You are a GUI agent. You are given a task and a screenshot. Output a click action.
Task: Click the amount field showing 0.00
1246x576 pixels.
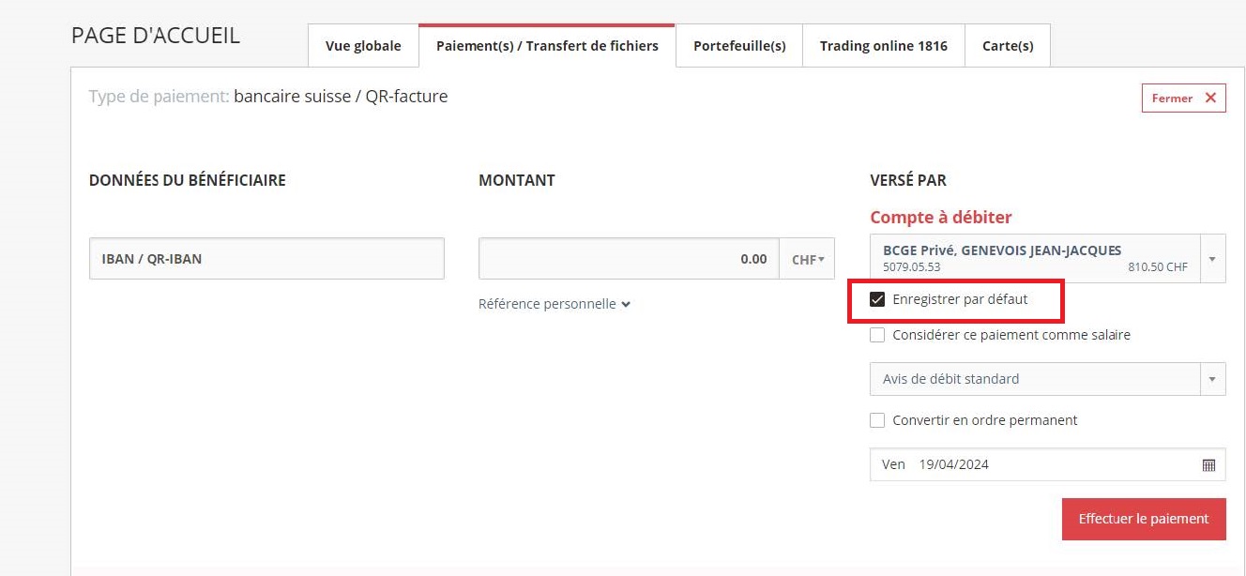(629, 259)
